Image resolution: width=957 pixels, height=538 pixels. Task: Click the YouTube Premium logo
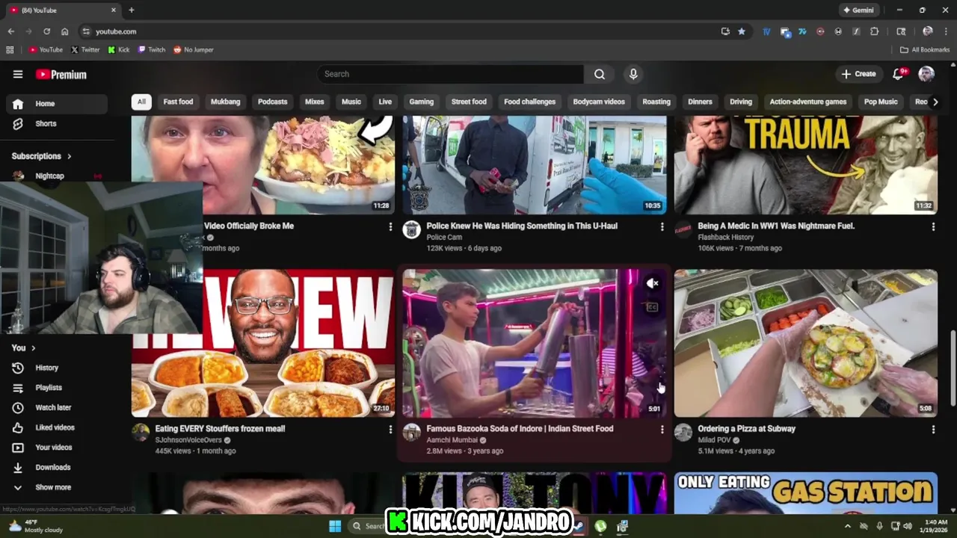(x=61, y=75)
